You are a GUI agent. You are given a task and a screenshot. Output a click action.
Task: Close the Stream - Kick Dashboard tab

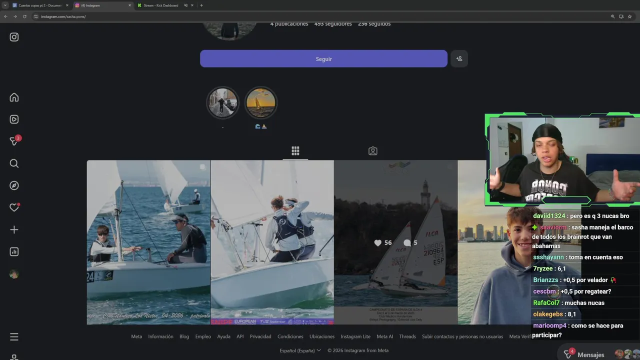point(192,5)
